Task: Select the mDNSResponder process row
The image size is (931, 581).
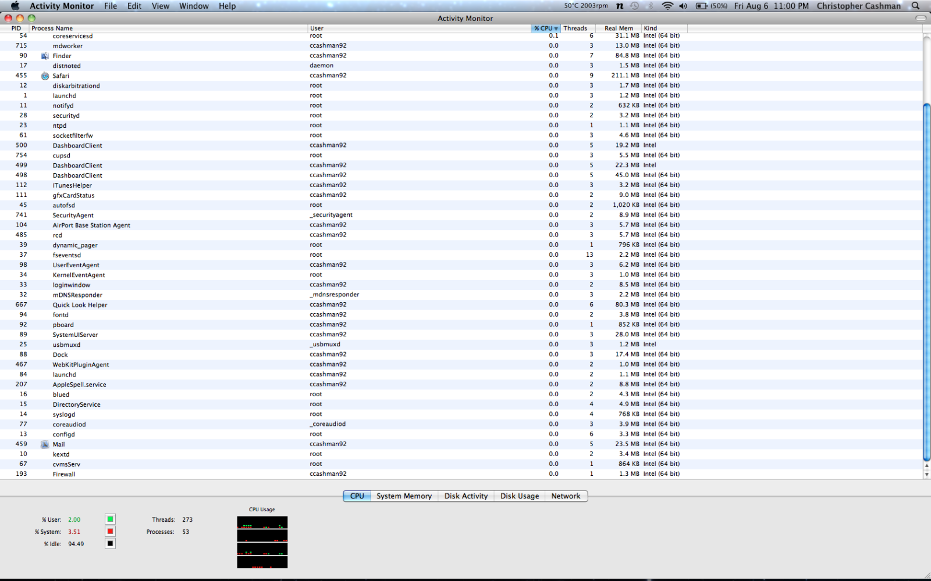Action: [x=461, y=295]
